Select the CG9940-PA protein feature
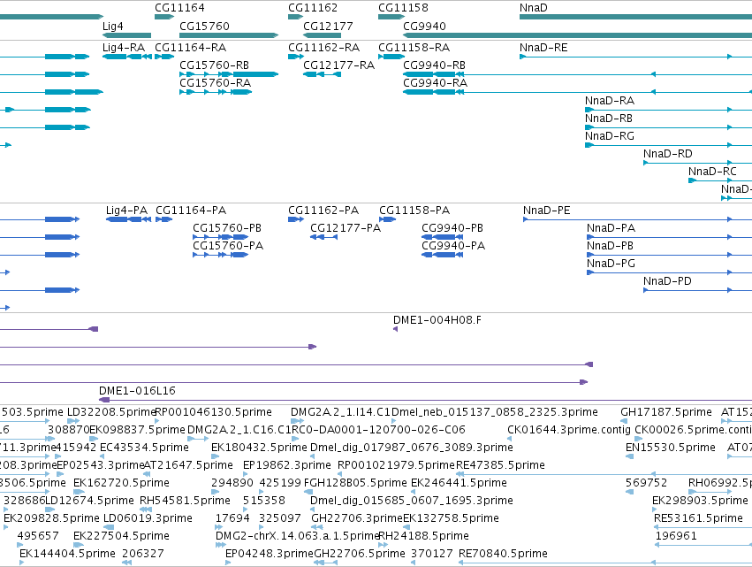The height and width of the screenshot is (567, 752). pos(442,255)
